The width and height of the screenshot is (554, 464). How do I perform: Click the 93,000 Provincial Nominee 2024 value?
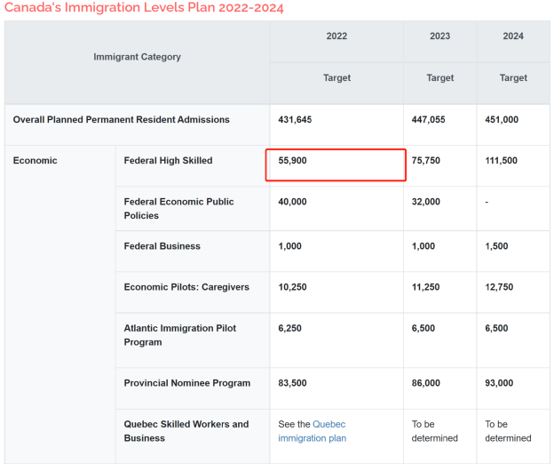[x=499, y=383]
